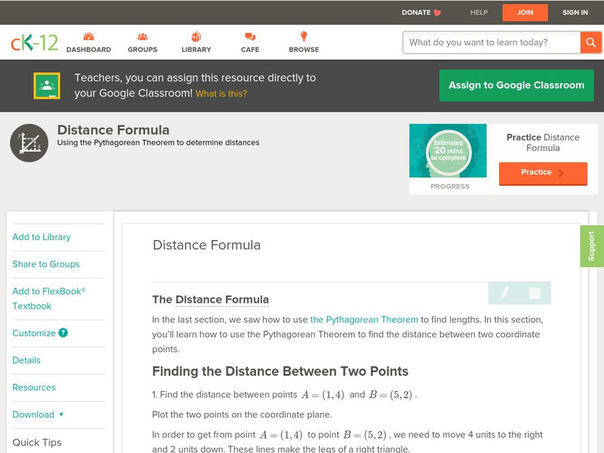
Task: Click the 'Quick Tips' sidebar text
Action: click(37, 442)
